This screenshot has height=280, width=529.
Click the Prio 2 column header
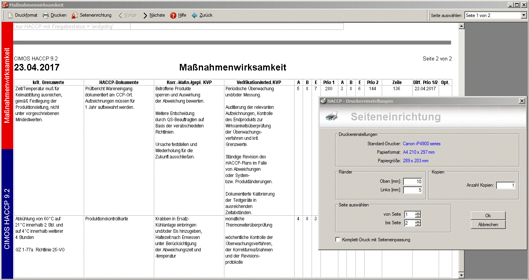point(373,82)
